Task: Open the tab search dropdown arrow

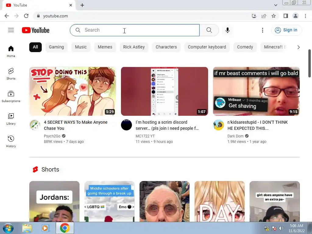Action: (x=275, y=5)
